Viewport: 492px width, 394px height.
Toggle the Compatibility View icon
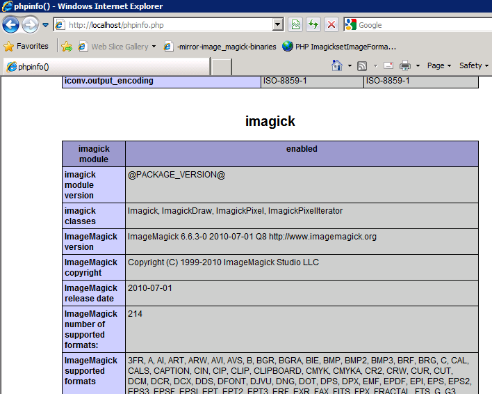(x=295, y=24)
